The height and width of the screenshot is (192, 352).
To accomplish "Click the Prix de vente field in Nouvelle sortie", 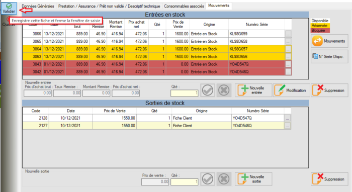I will pos(155,181).
